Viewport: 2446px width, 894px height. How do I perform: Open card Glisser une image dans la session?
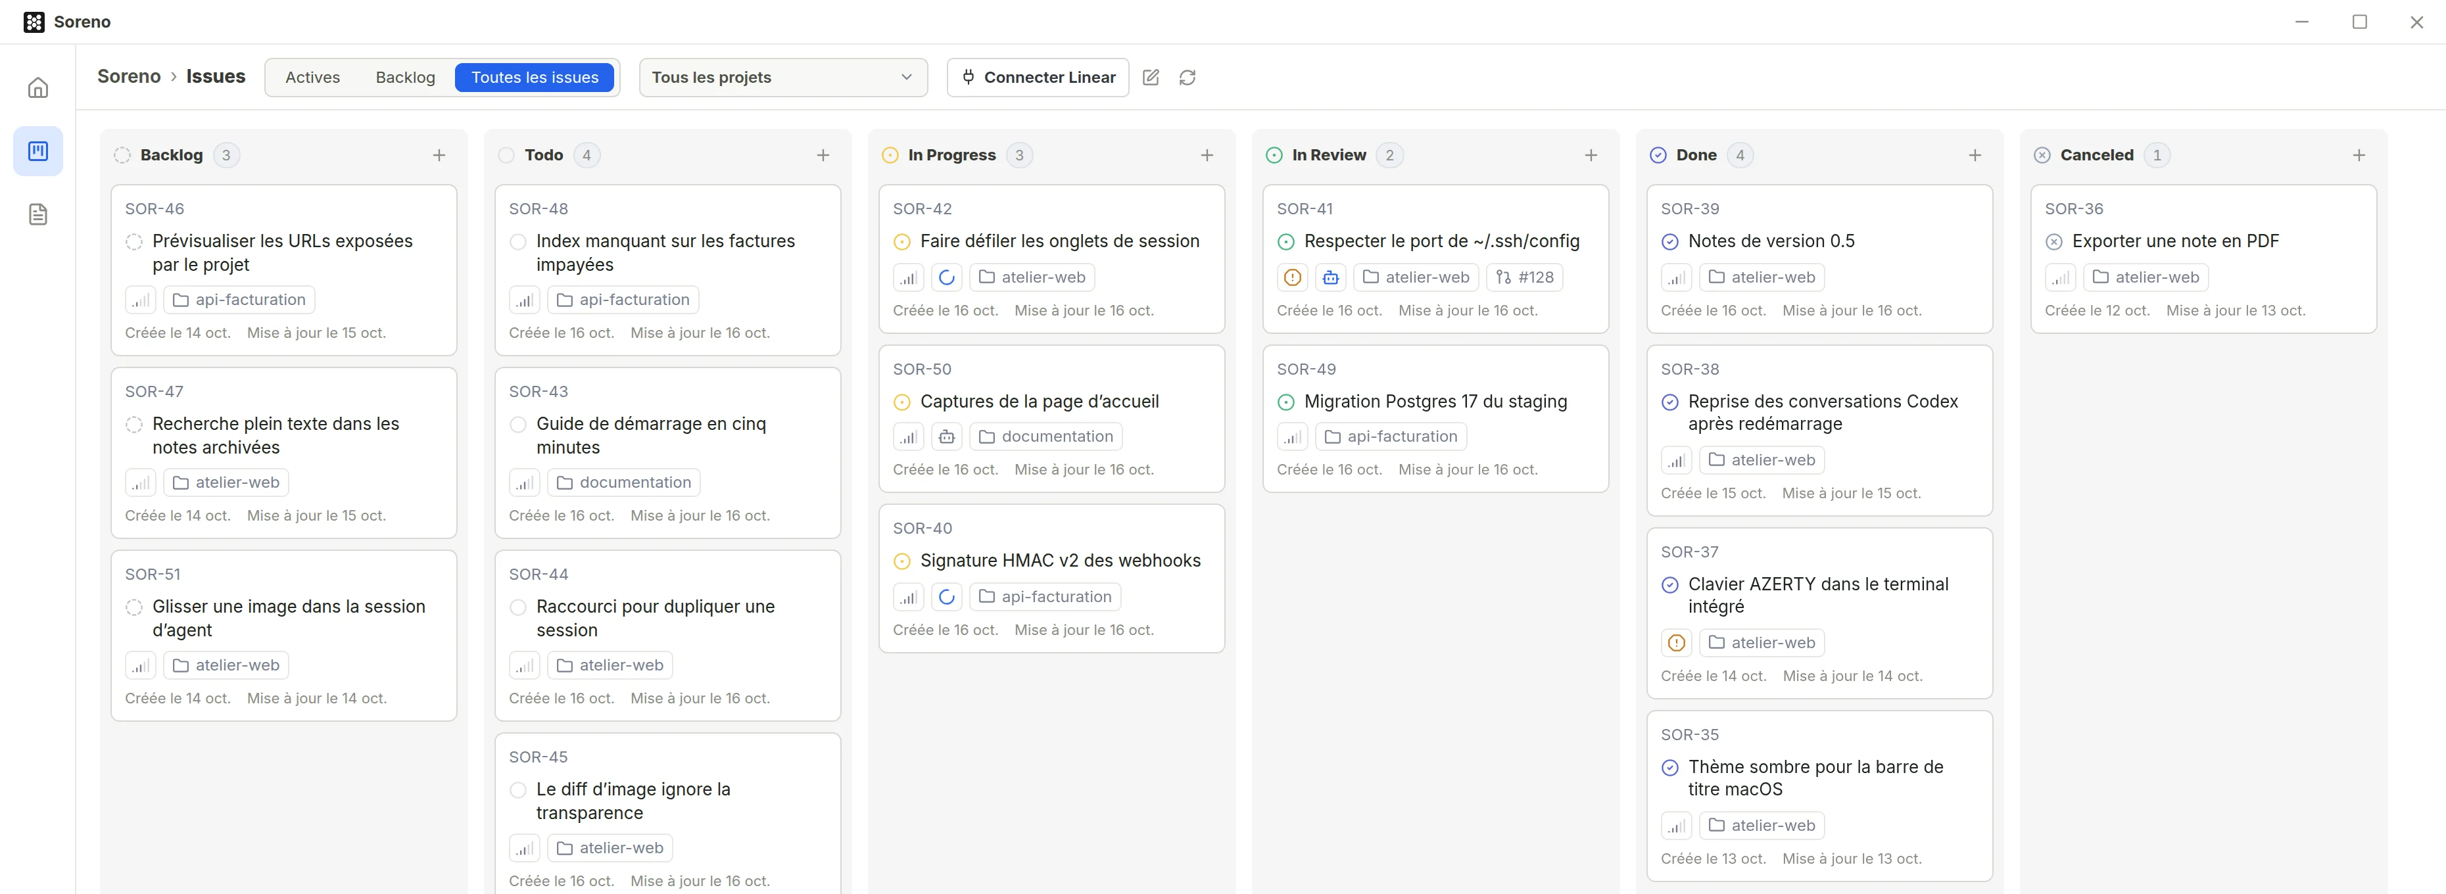[284, 636]
